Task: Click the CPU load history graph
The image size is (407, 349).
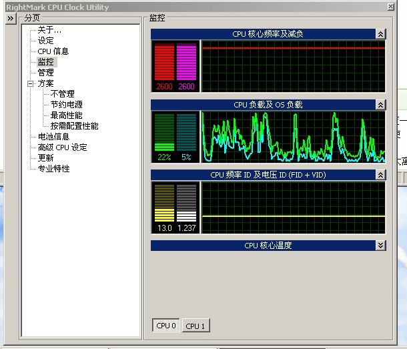Action: click(x=294, y=137)
